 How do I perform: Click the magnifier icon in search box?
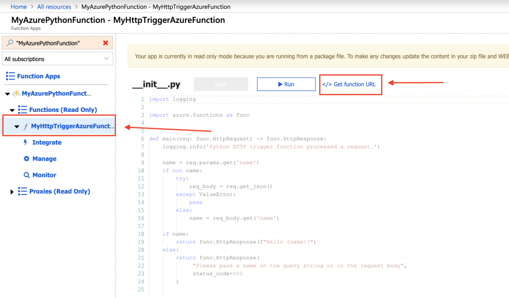(x=9, y=43)
